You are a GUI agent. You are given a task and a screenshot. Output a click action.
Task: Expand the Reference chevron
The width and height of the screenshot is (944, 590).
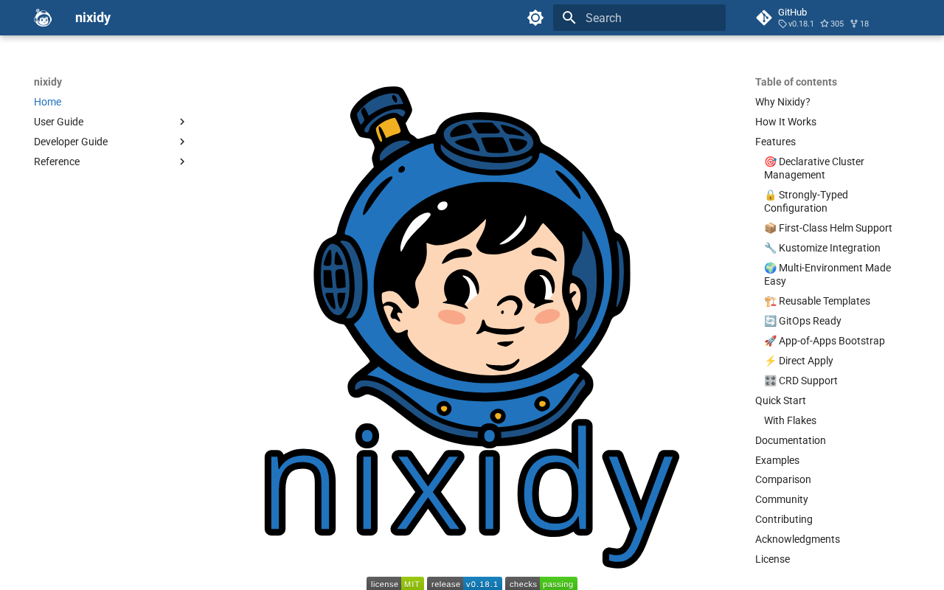[182, 162]
